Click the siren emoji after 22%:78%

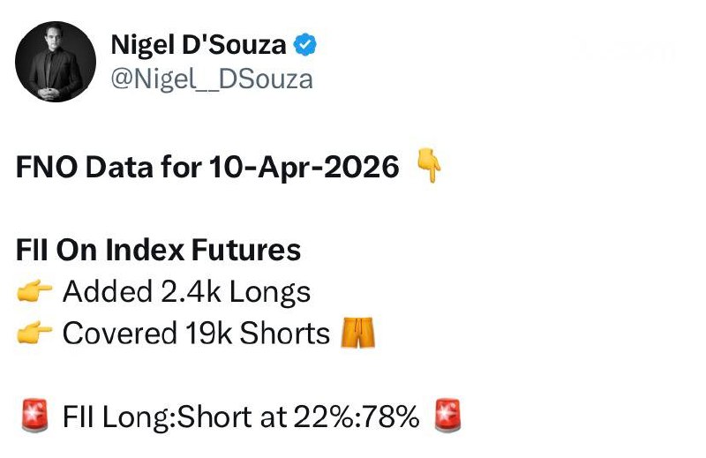(447, 416)
